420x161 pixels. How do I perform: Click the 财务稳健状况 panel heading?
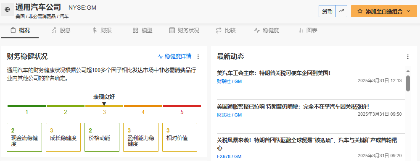click(27, 57)
